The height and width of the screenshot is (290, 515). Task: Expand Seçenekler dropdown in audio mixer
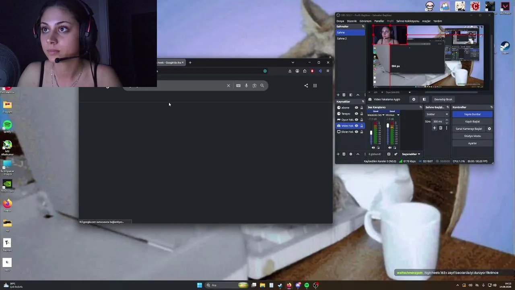(x=411, y=154)
